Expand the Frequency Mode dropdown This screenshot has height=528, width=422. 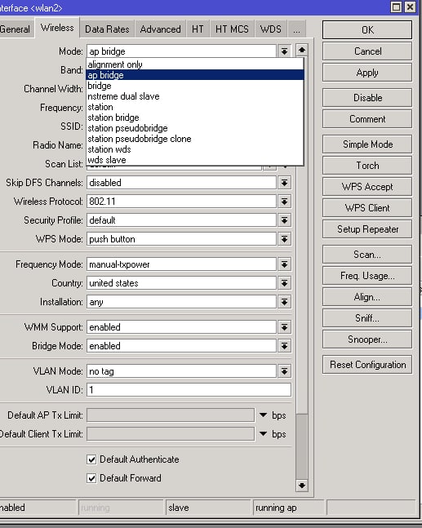point(284,264)
